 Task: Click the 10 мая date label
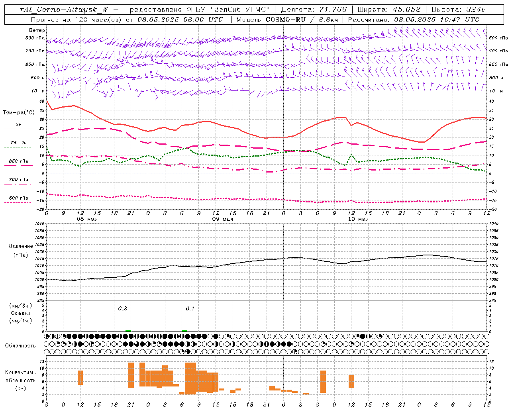[358, 219]
